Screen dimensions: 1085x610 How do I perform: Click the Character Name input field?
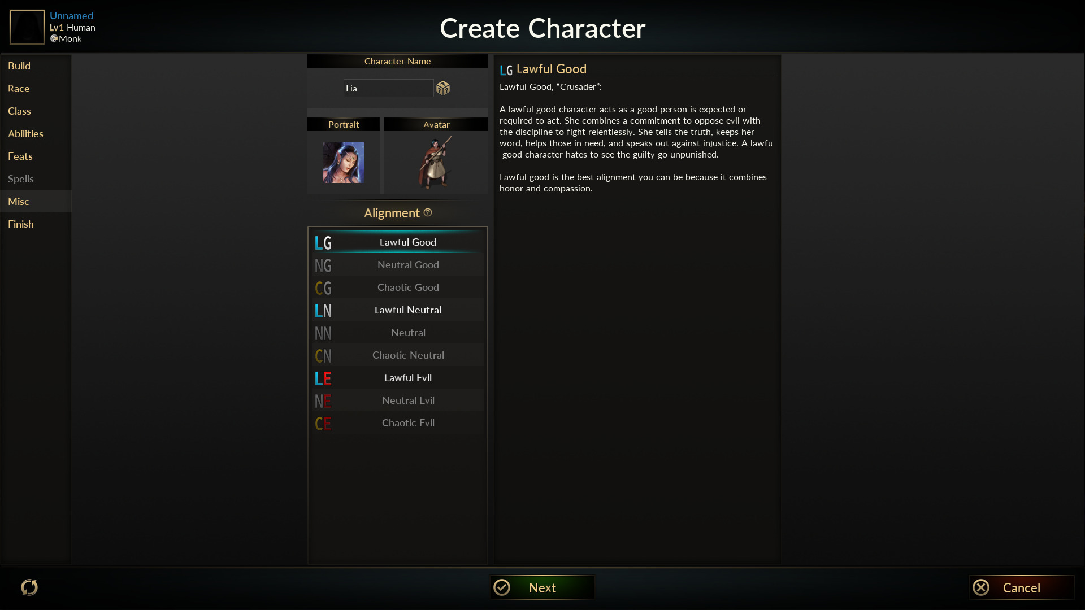pos(389,88)
